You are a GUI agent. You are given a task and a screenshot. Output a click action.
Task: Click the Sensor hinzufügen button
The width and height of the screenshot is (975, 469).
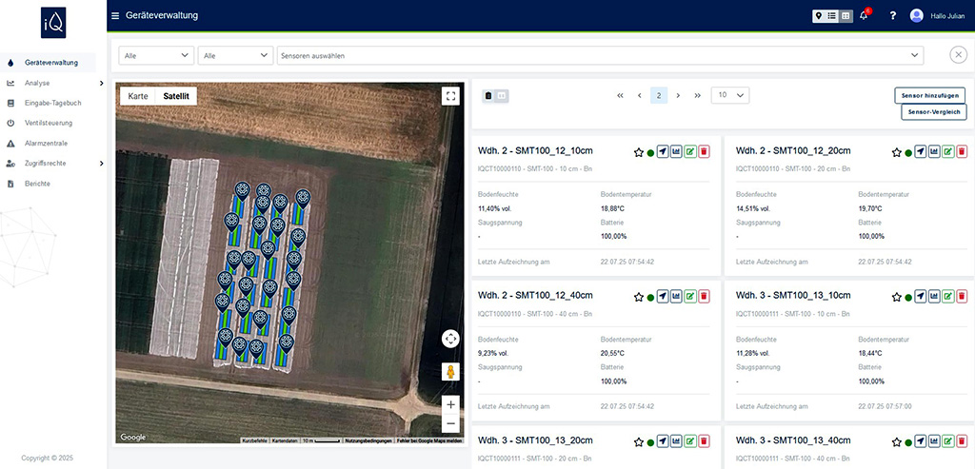click(930, 95)
